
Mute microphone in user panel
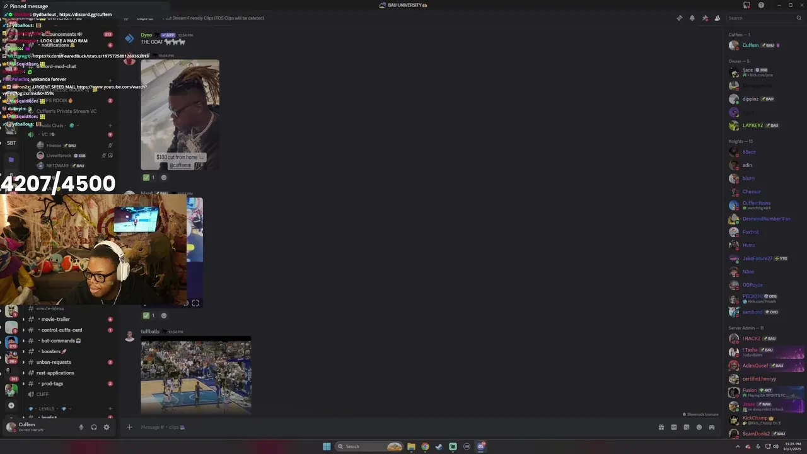click(x=81, y=427)
